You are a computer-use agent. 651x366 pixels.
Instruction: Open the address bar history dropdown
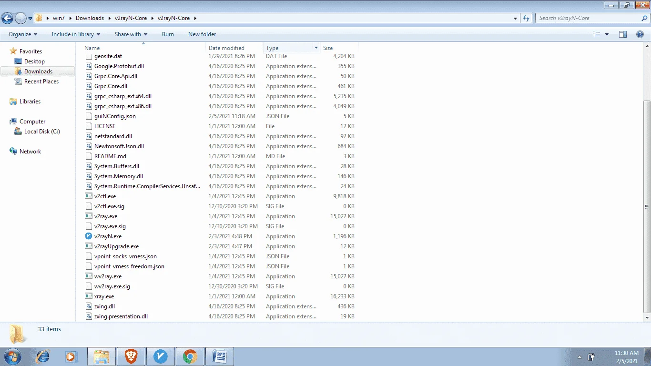[x=515, y=19]
